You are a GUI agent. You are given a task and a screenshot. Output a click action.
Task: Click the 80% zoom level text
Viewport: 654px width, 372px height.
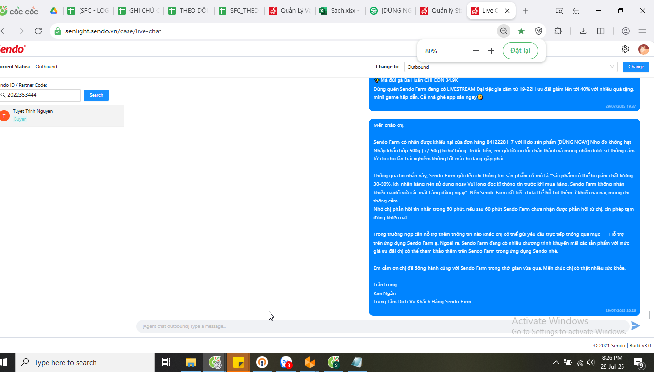click(x=431, y=51)
